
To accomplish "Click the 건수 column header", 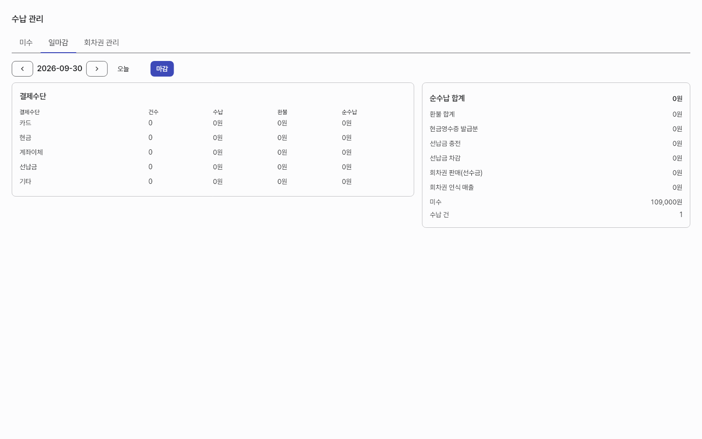I will [154, 112].
